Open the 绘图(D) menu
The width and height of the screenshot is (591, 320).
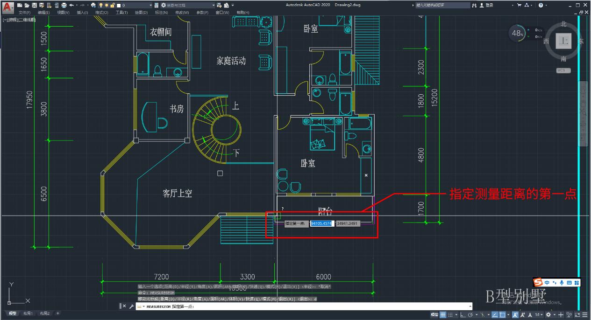point(141,12)
